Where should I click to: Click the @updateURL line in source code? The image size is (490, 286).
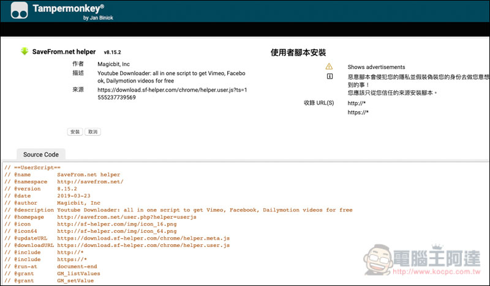point(116,238)
